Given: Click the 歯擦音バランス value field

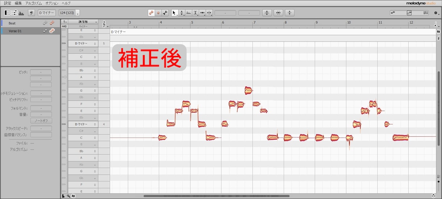Looking at the screenshot, I should [41, 134].
